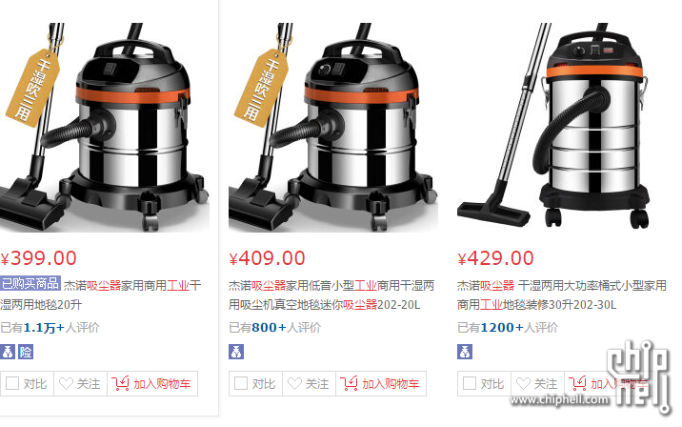
Task: Open the 202-30L 30升 vacuum title link
Action: 562,295
